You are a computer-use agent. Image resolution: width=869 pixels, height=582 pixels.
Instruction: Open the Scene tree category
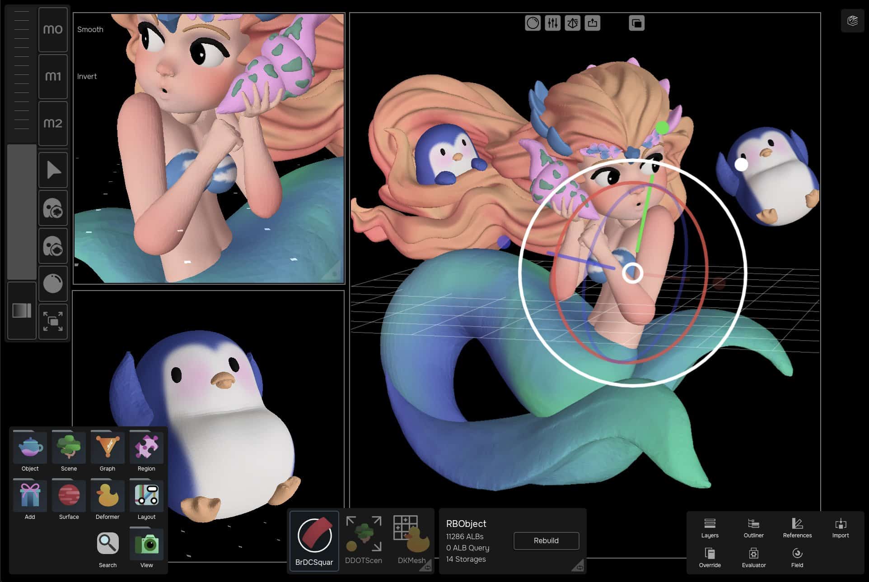(x=69, y=451)
